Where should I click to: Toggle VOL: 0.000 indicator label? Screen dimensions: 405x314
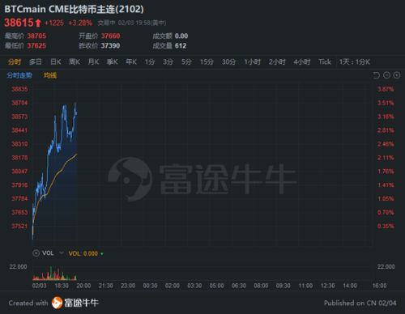click(x=83, y=253)
